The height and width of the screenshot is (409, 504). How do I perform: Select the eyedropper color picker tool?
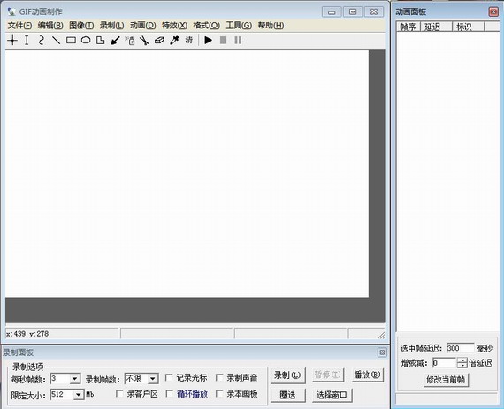coord(174,41)
